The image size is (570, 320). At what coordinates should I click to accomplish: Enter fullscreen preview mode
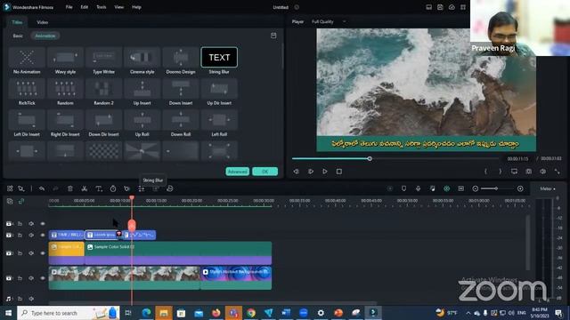557,172
